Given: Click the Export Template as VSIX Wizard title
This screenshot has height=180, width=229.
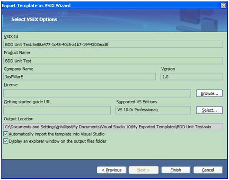Looking at the screenshot, I should [36, 6].
